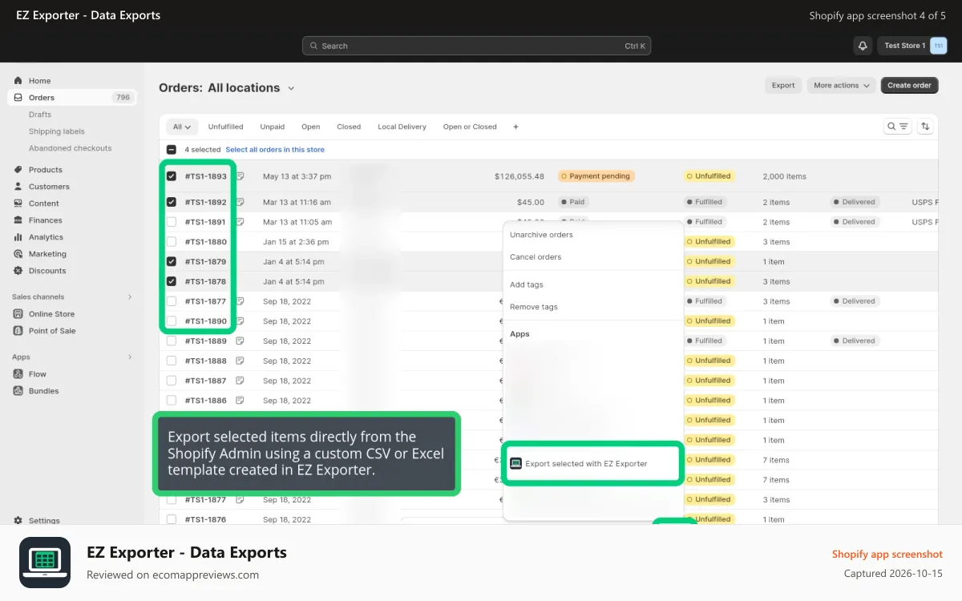
Task: Uncheck order #TS1-1892 checkbox
Action: coord(172,202)
